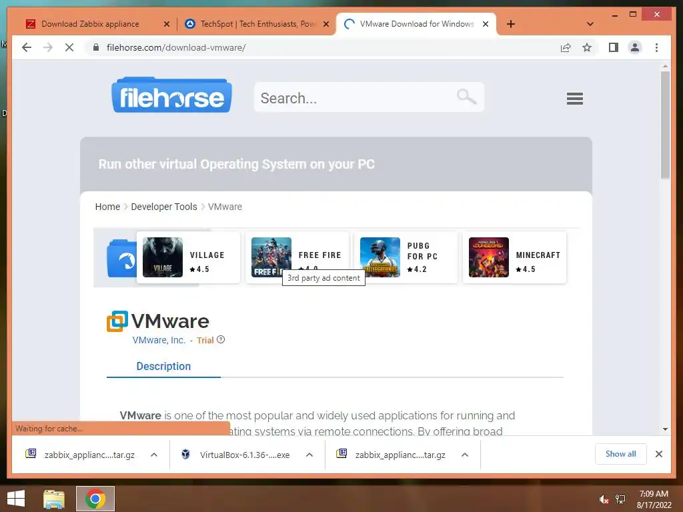
Task: Bookmark this tab with the star icon
Action: pos(587,47)
